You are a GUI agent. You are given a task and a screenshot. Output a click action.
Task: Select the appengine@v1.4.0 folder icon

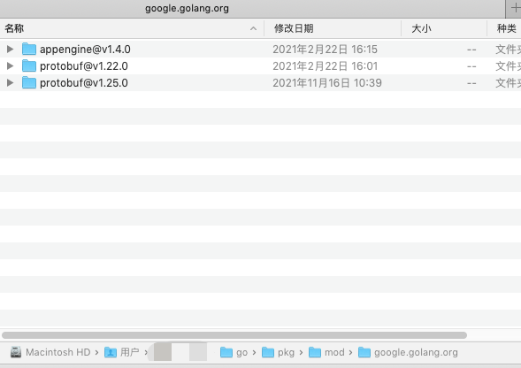(x=29, y=50)
